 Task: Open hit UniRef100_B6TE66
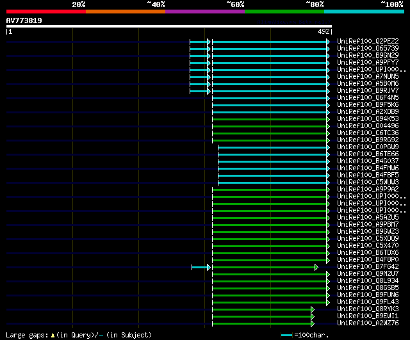click(x=368, y=154)
